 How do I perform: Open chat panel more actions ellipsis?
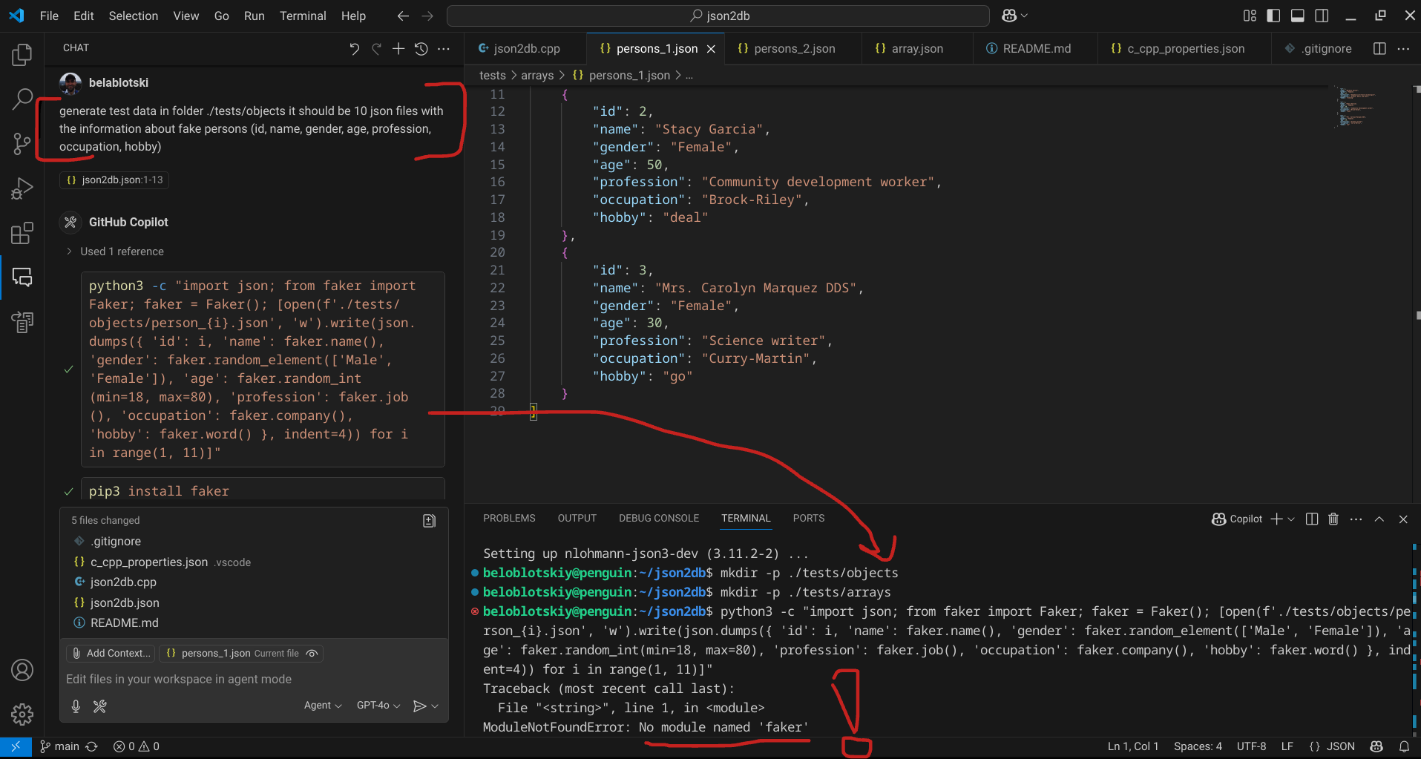[444, 49]
